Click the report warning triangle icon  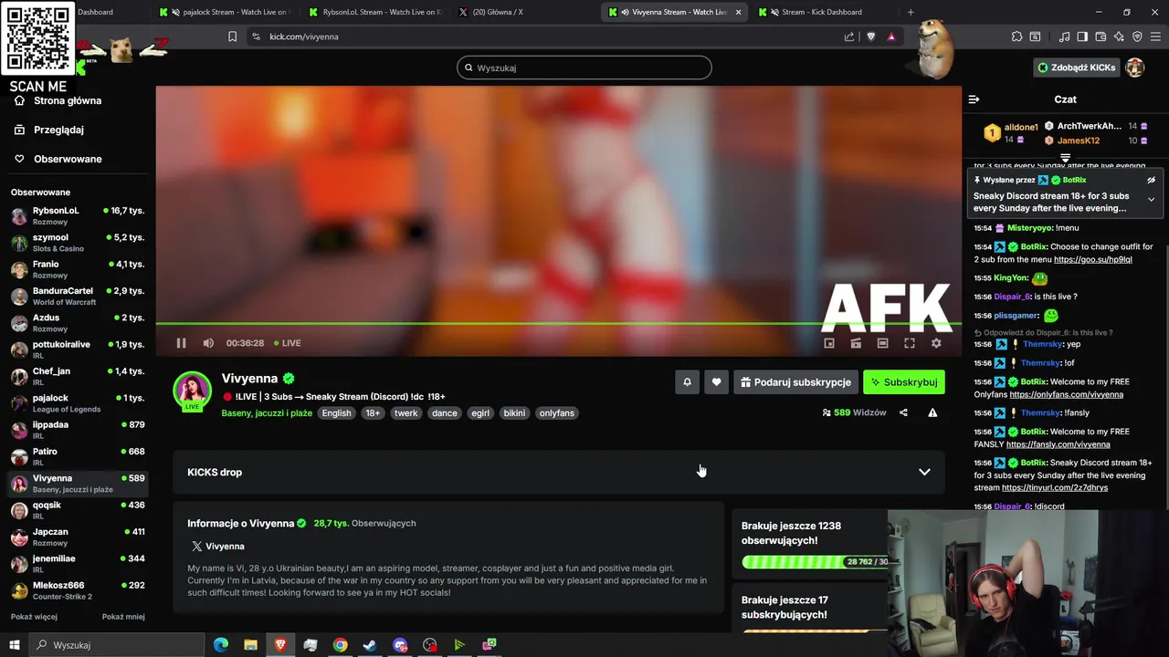(932, 412)
